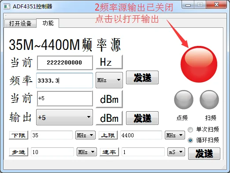Click the big red output power indicator

click(199, 64)
